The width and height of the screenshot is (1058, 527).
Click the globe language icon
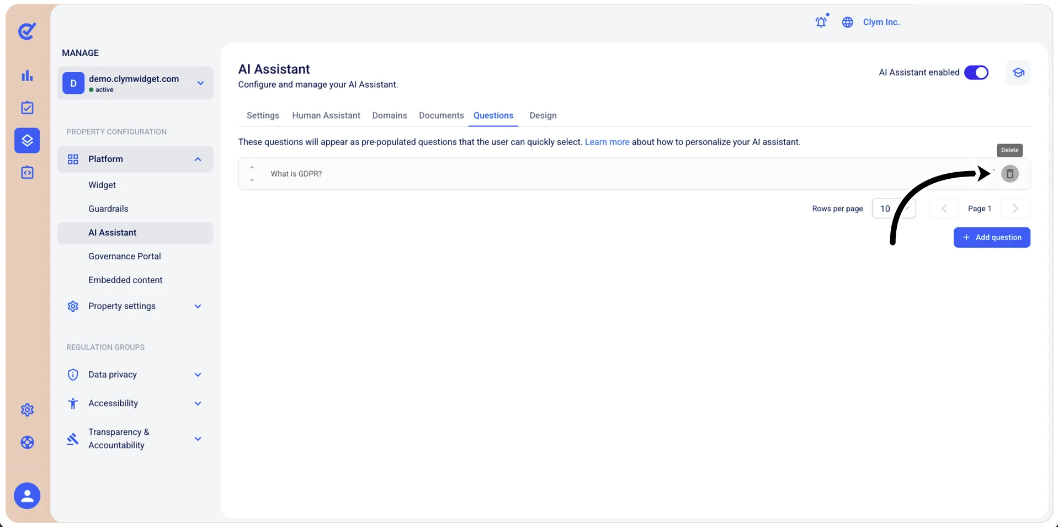pyautogui.click(x=847, y=22)
